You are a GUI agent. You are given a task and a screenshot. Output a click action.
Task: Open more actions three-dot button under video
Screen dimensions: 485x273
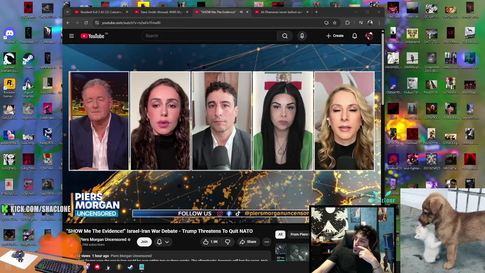267,242
